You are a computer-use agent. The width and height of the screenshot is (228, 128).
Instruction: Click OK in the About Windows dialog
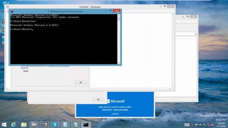(81, 82)
